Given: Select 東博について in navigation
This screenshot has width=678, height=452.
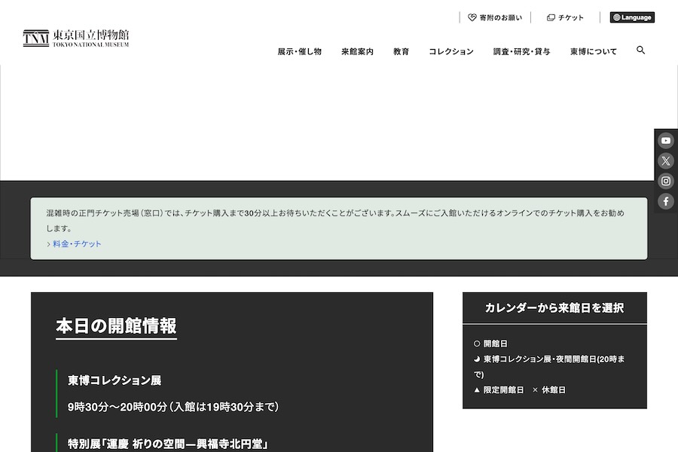Looking at the screenshot, I should (x=593, y=51).
